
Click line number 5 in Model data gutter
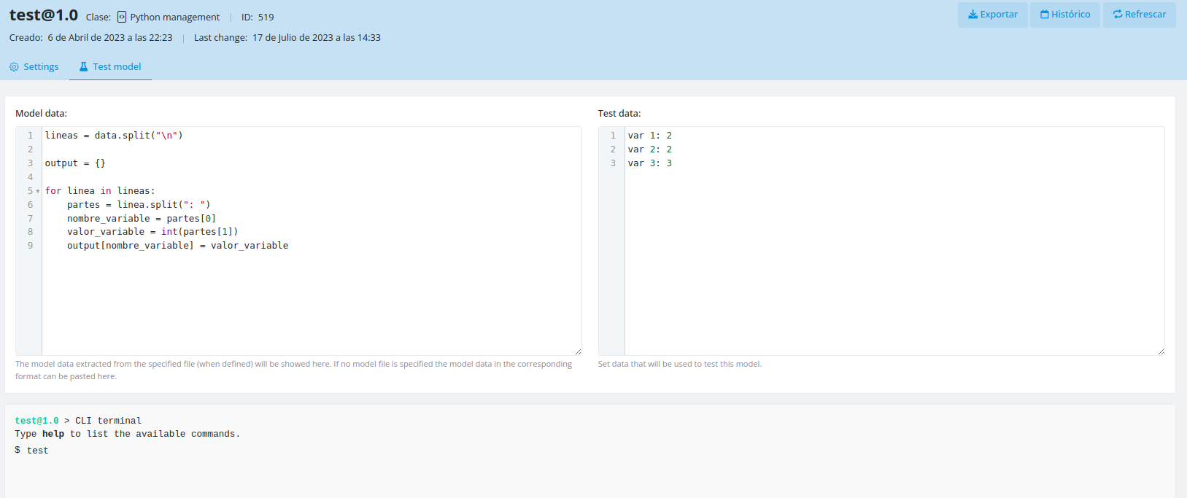click(x=30, y=191)
